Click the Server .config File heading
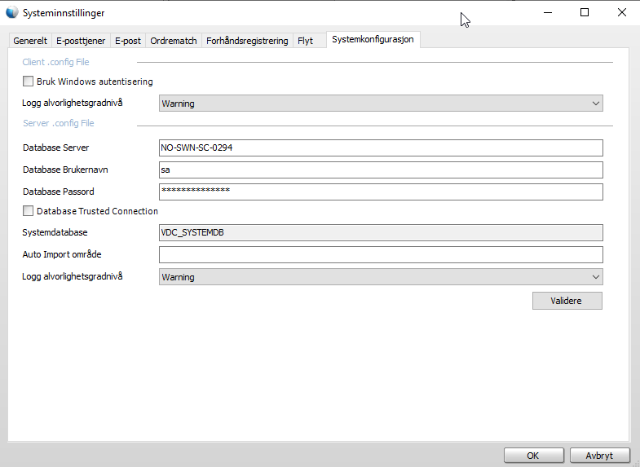Screen dimensions: 640x467 [x=59, y=123]
